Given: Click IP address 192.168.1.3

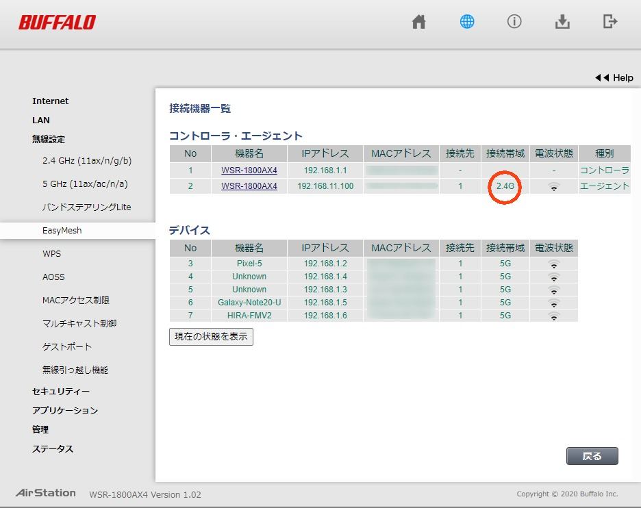Looking at the screenshot, I should [x=325, y=290].
